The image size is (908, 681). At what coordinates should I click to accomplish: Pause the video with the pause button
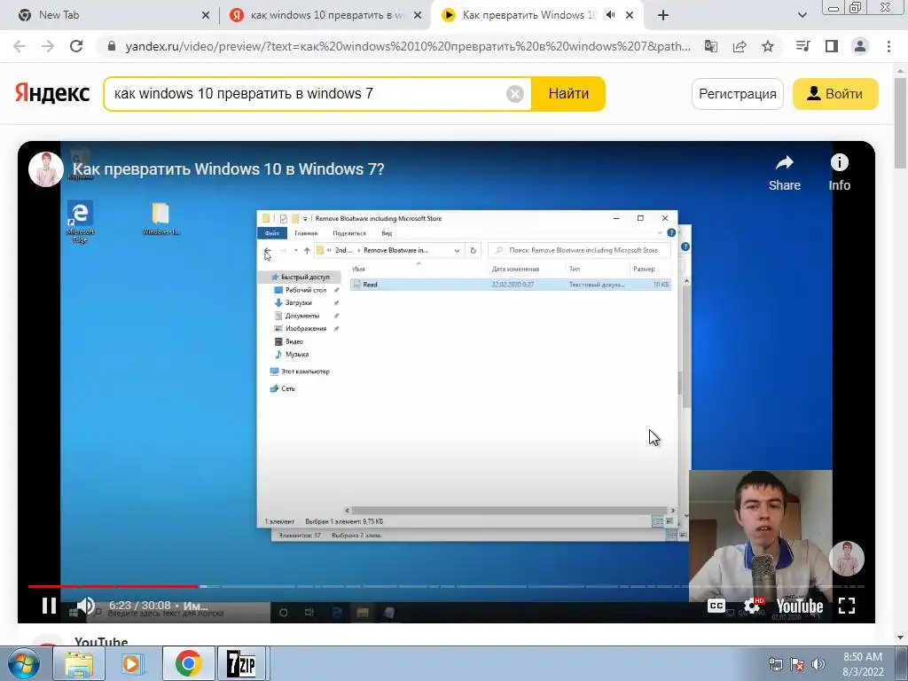click(x=50, y=606)
